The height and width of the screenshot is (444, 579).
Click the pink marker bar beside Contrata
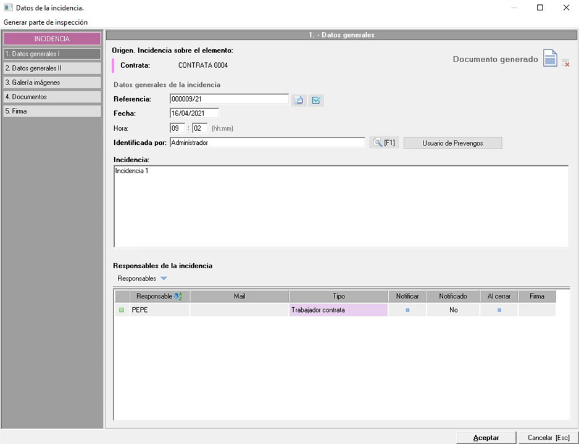[113, 65]
